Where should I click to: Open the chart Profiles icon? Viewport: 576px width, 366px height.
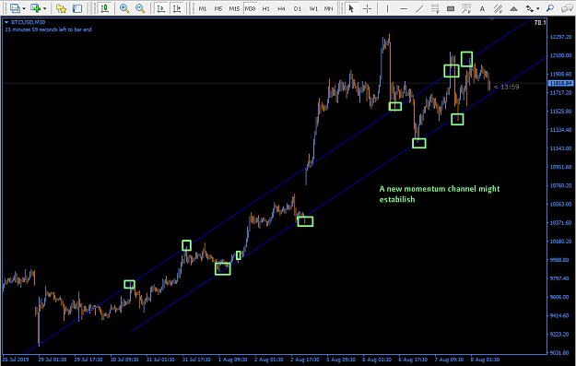point(15,8)
